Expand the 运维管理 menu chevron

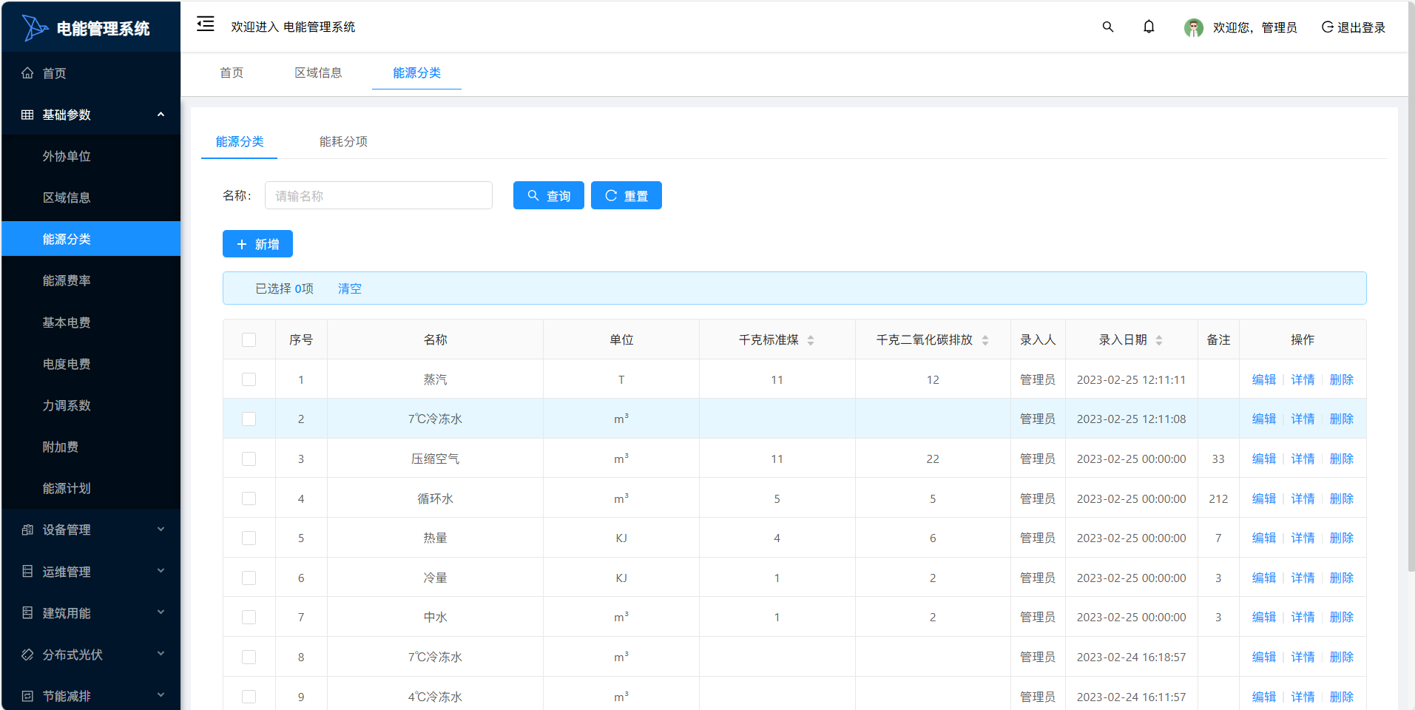161,571
